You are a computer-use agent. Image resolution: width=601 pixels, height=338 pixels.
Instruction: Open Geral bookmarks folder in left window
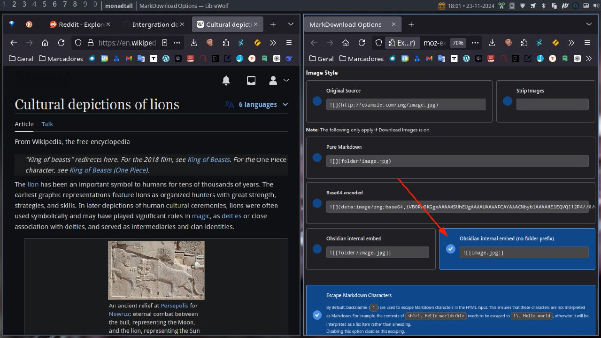(21, 59)
